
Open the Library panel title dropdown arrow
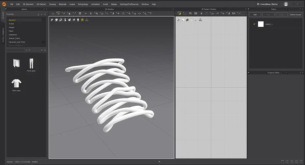click(37, 9)
